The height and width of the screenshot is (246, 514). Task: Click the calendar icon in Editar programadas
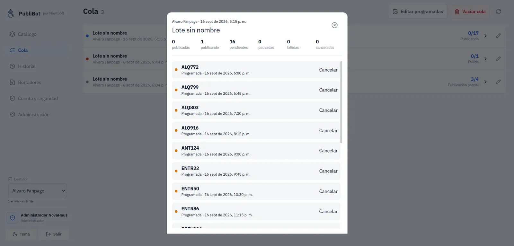[x=395, y=12]
